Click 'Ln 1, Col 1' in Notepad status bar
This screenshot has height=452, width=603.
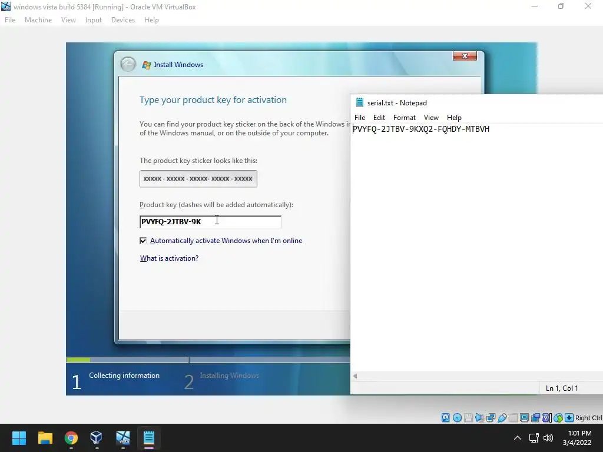pos(562,388)
